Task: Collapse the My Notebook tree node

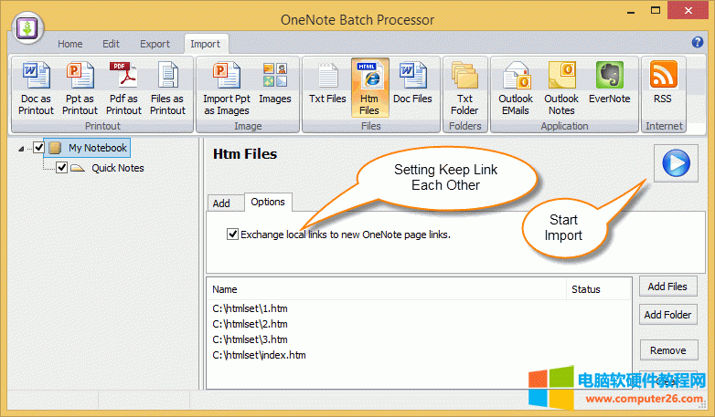Action: [x=21, y=149]
